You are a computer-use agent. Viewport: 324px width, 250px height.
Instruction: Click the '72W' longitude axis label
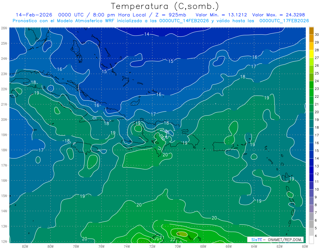[152, 246]
